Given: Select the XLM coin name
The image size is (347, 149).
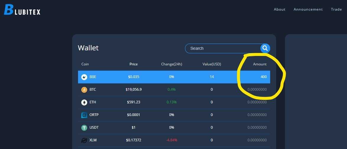Looking at the screenshot, I should coord(93,140).
